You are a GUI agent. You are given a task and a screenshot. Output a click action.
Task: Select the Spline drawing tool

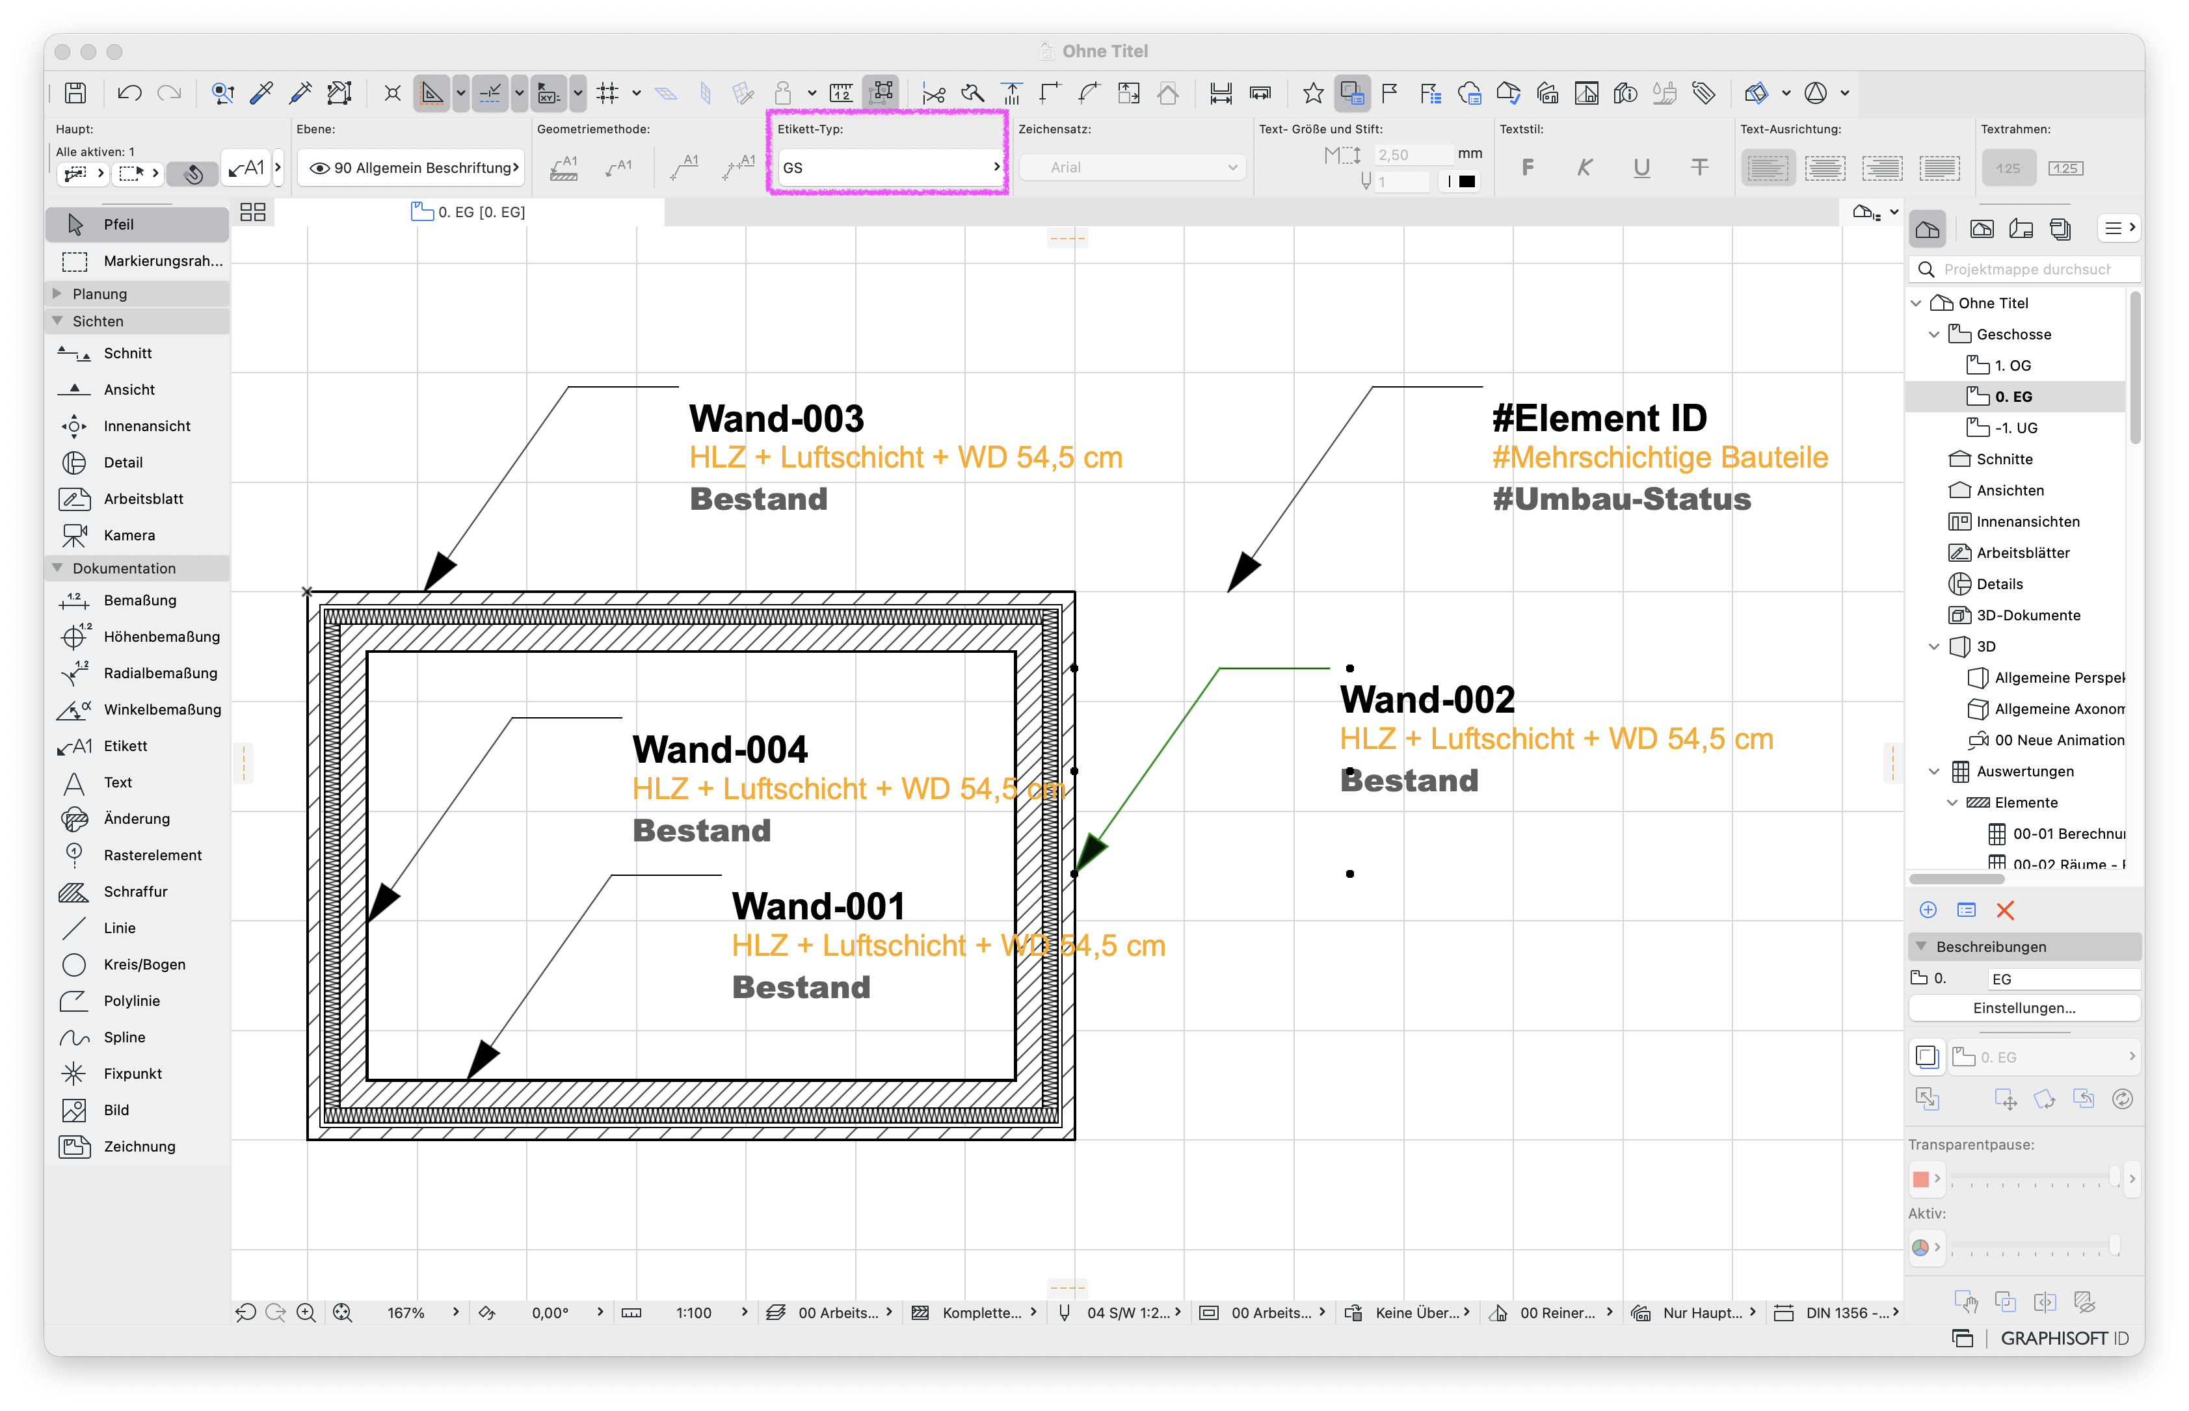(x=137, y=1038)
